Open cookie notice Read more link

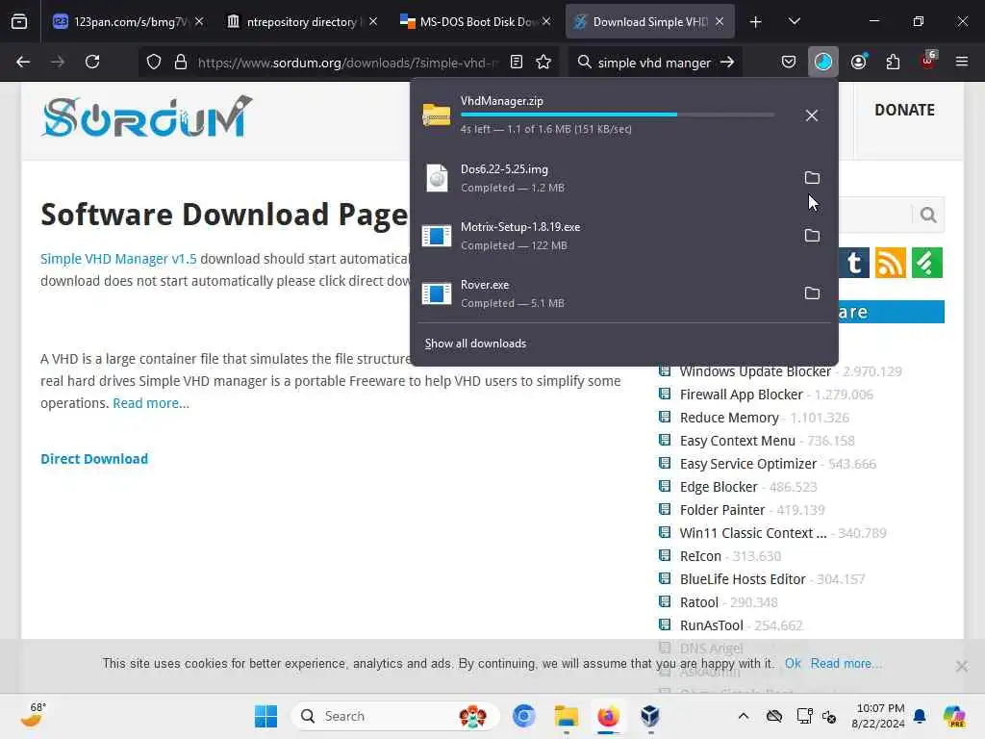(x=846, y=664)
